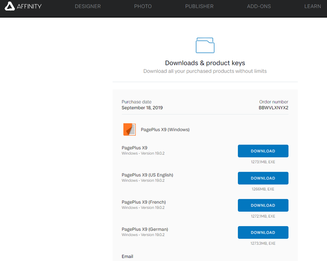
Task: Download PagePlus X9 (French)
Action: point(263,205)
